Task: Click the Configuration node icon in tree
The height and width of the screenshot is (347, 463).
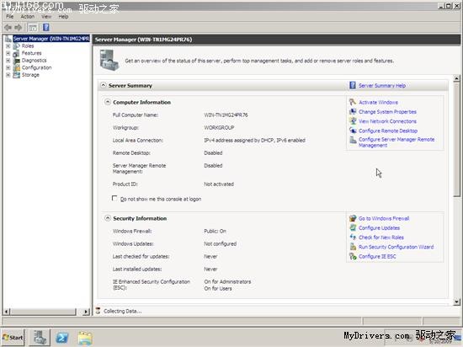Action: pyautogui.click(x=17, y=67)
